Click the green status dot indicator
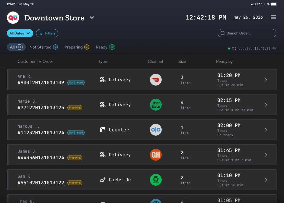This screenshot has width=284, height=203. [229, 49]
